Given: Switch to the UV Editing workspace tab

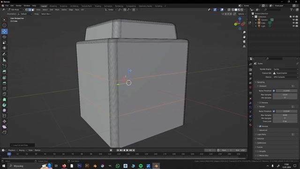Looking at the screenshot, I should coord(74,6).
